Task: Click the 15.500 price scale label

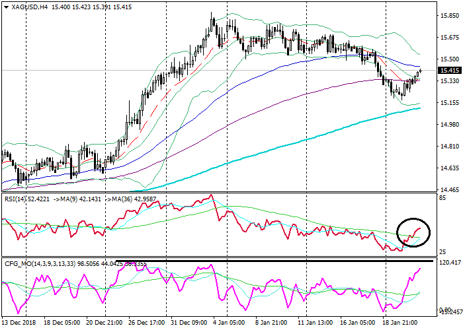Action: (448, 59)
